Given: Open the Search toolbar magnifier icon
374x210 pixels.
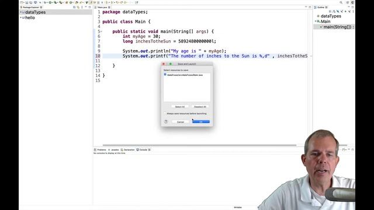Looking at the screenshot, I should (341, 2).
